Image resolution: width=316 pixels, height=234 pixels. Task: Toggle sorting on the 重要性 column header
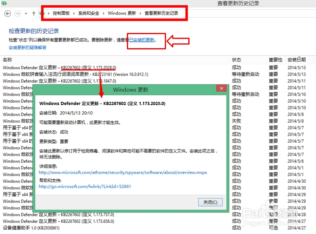pos(275,60)
